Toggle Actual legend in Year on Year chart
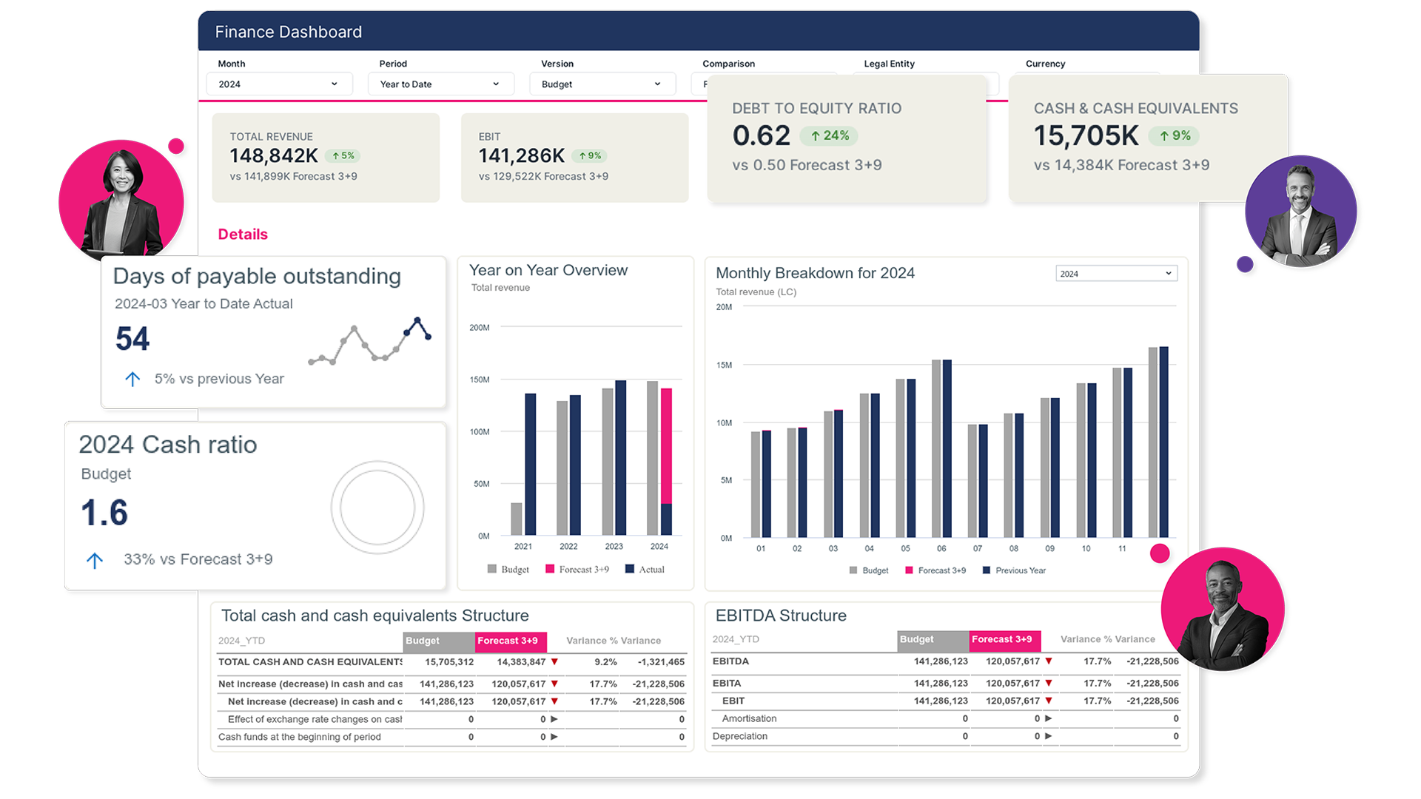 [645, 570]
